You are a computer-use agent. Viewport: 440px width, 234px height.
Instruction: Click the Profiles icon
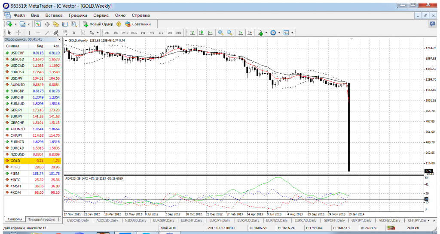pyautogui.click(x=22, y=24)
